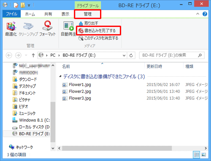The height and width of the screenshot is (161, 211).
Task: Click 書き込みを完了する to finish burning
Action: click(x=97, y=31)
